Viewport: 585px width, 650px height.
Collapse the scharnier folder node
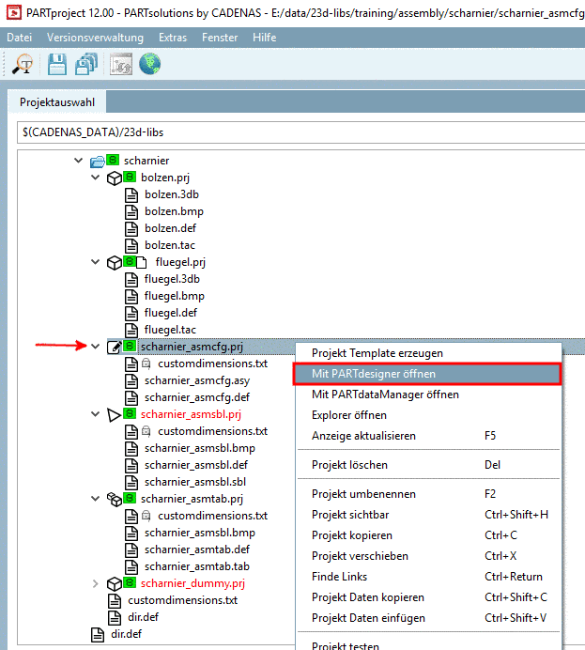click(x=78, y=160)
